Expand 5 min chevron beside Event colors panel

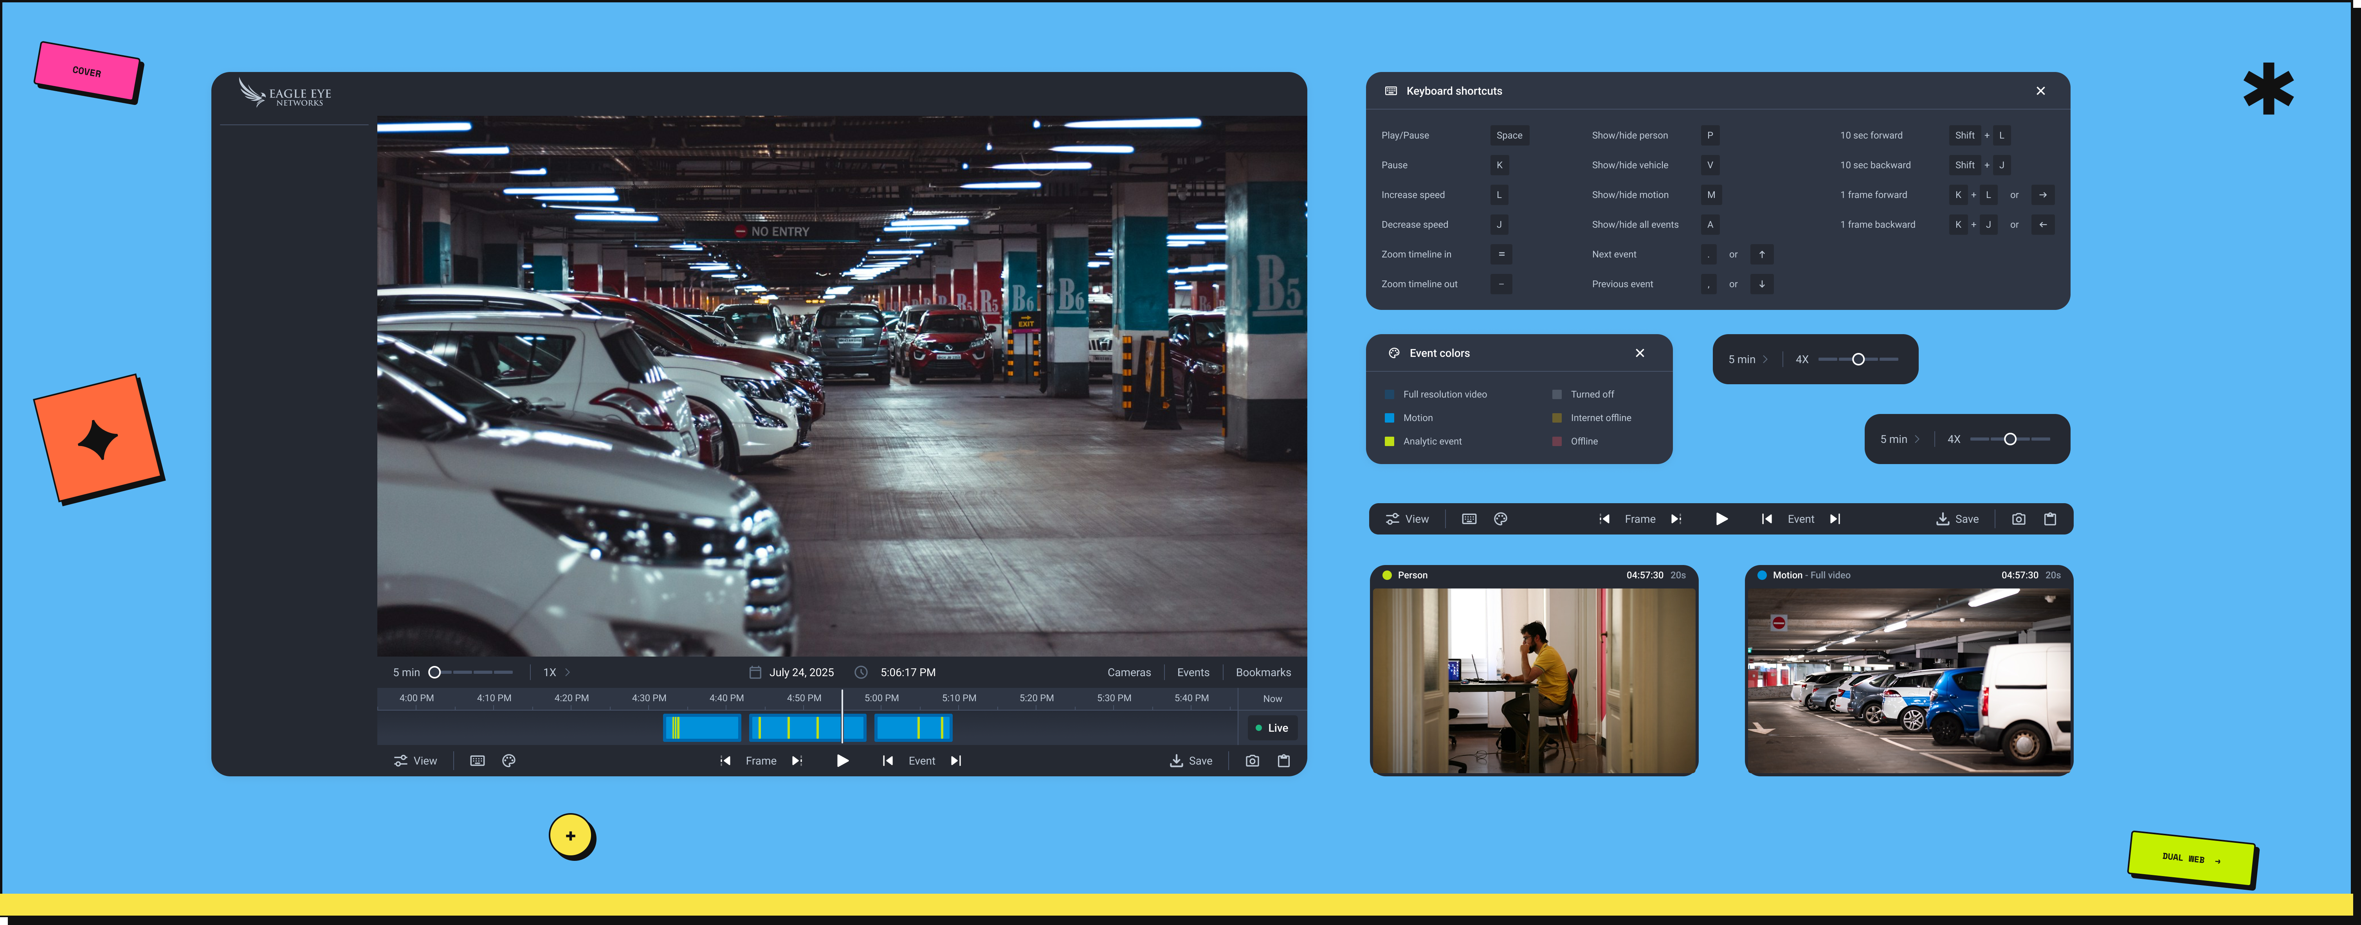[1765, 360]
